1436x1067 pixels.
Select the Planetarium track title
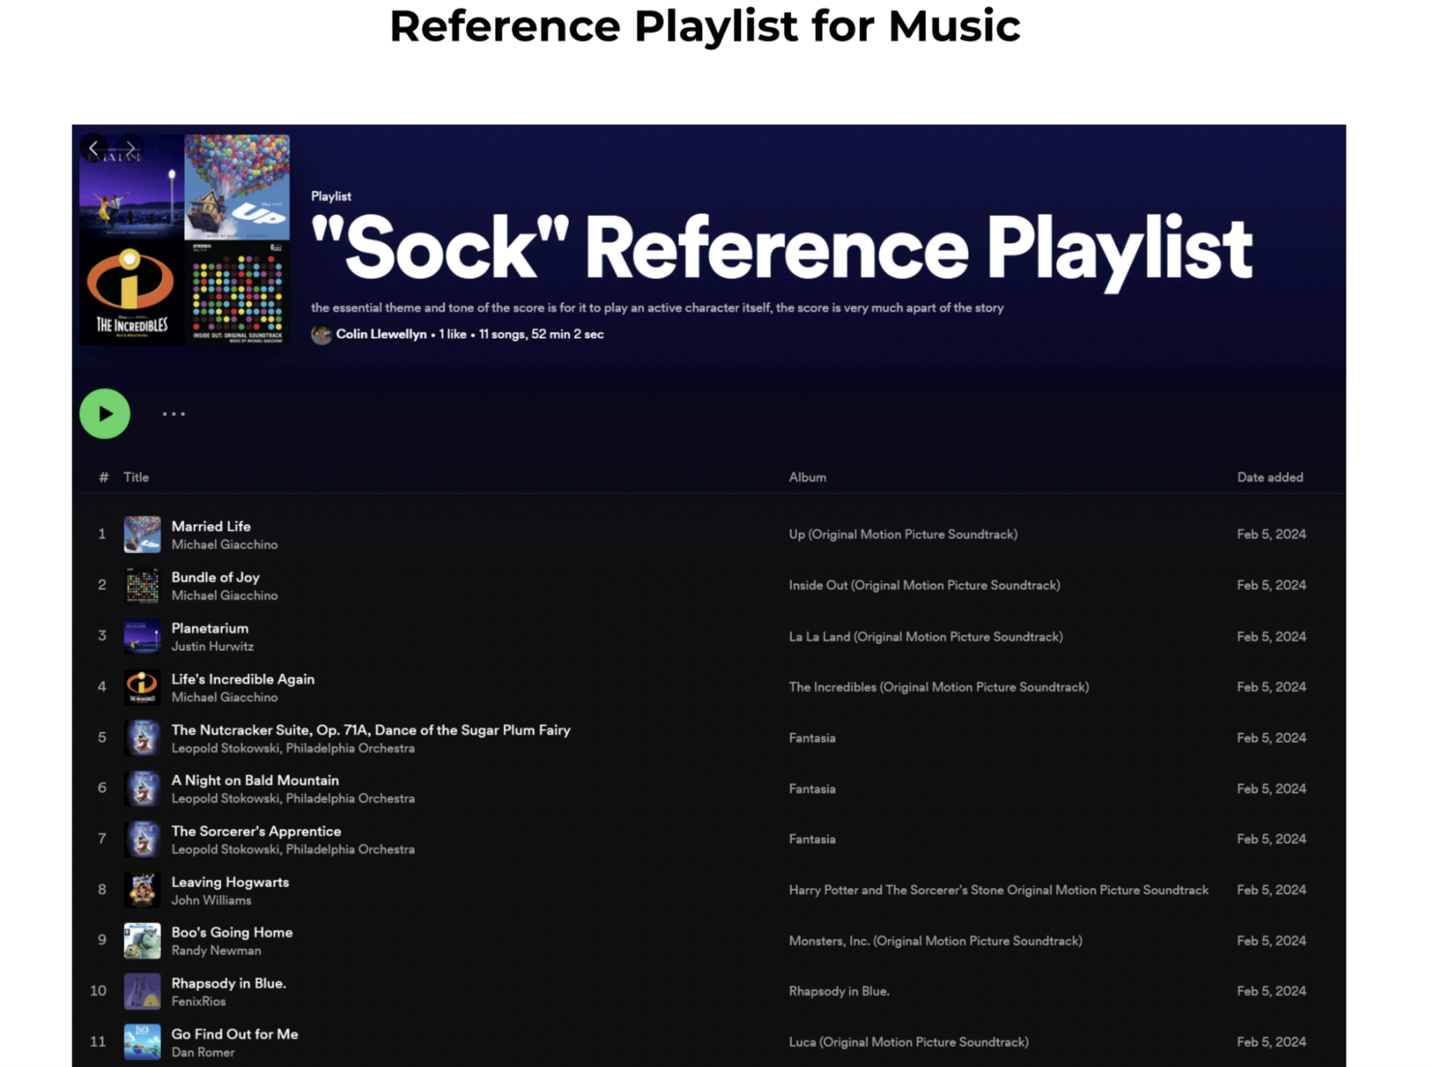[210, 628]
